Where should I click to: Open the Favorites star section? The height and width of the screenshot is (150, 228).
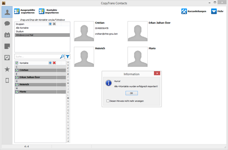(7, 69)
